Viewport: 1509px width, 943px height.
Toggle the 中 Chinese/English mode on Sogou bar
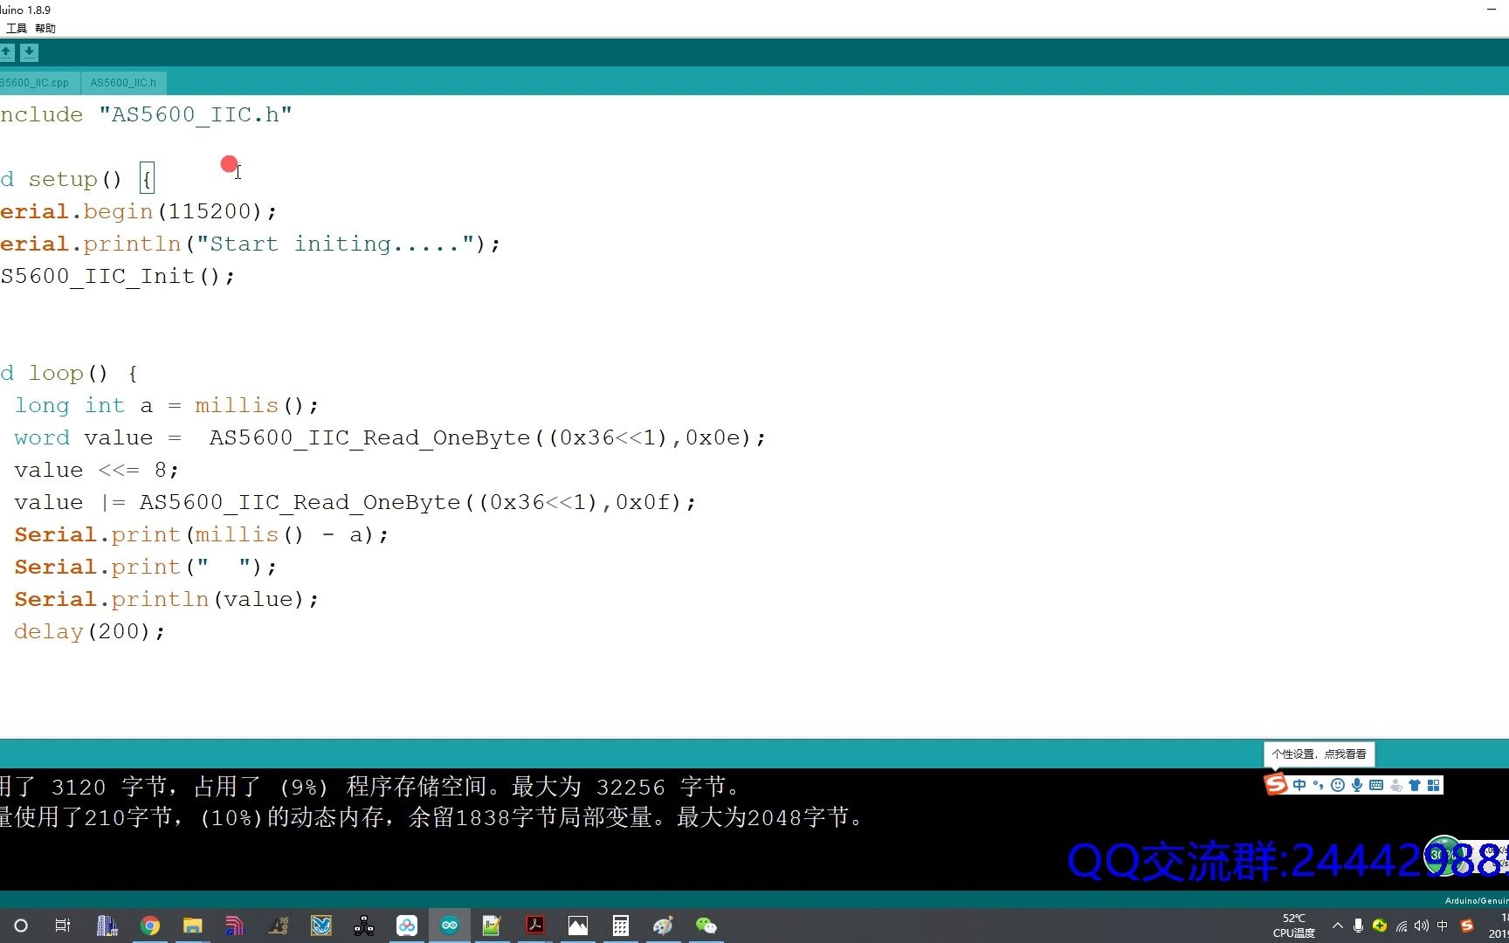tap(1299, 785)
